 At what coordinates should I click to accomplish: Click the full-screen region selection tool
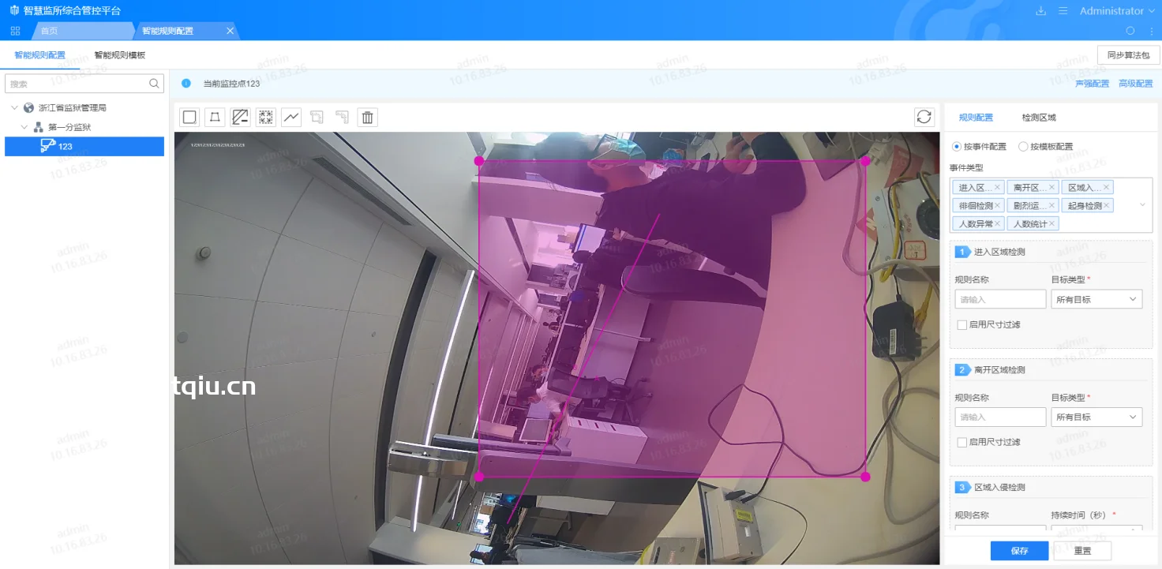coord(266,118)
